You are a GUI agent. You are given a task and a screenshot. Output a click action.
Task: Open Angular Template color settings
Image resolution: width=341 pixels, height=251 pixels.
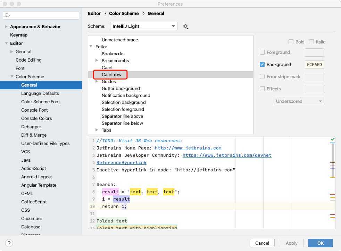[39, 185]
